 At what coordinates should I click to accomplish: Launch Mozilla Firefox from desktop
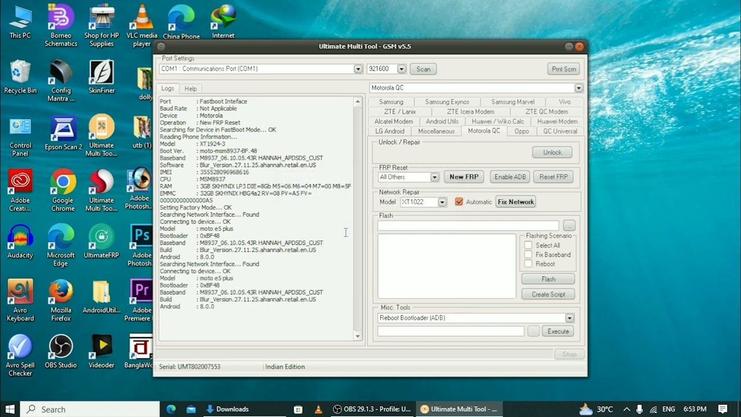[x=61, y=301]
